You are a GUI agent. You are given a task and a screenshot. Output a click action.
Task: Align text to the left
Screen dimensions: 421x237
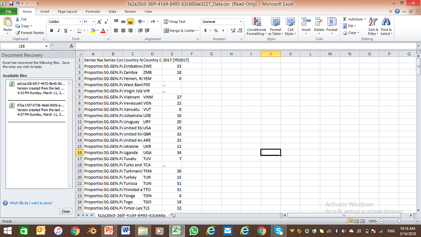coord(116,31)
